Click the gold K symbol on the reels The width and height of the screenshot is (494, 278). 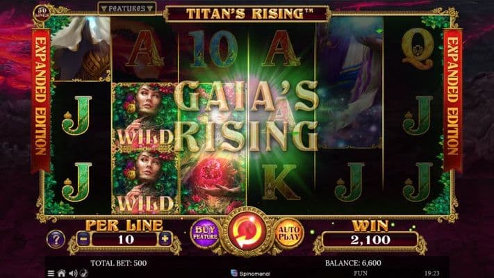(x=279, y=183)
